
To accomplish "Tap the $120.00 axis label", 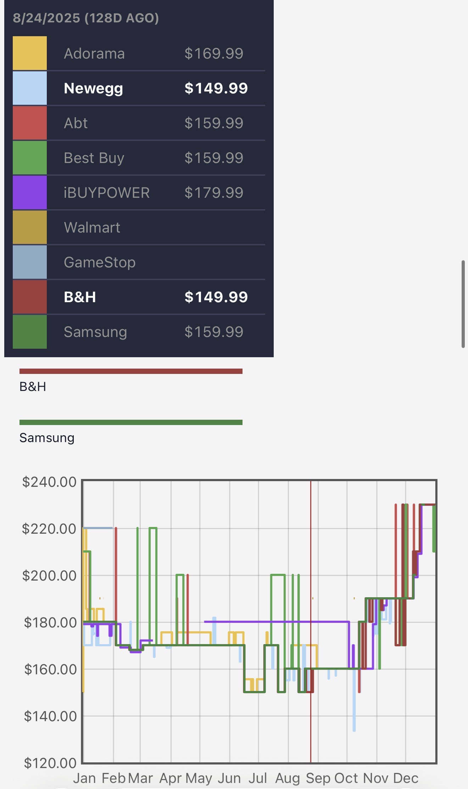I will click(50, 763).
